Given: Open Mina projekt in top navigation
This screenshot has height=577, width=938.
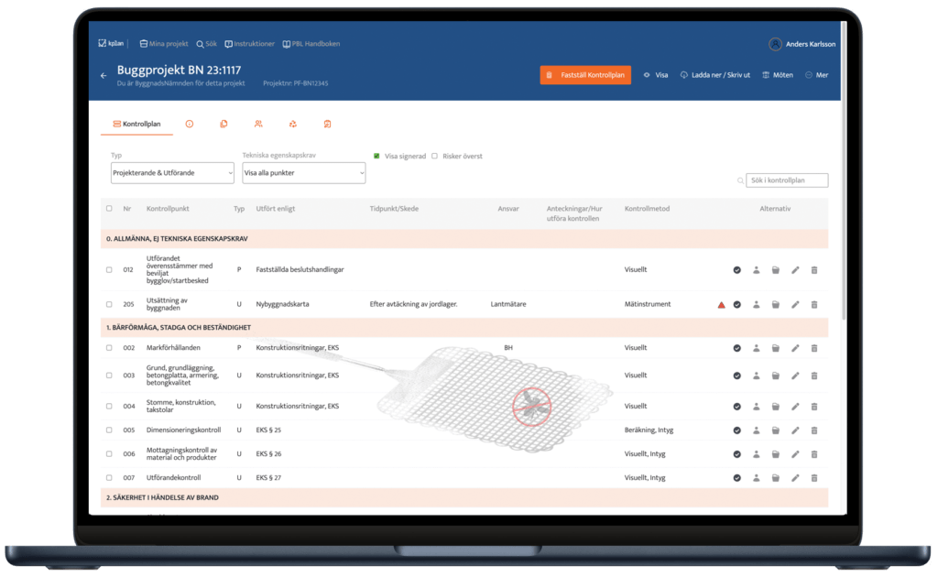Looking at the screenshot, I should (x=163, y=44).
